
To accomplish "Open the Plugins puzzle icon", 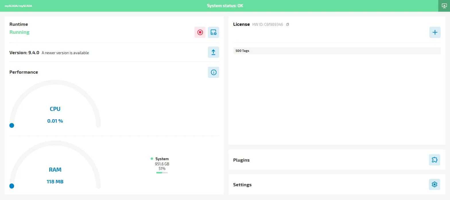I will click(x=435, y=160).
